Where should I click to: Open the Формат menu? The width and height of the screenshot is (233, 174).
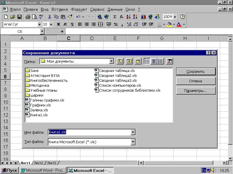pyautogui.click(x=79, y=10)
